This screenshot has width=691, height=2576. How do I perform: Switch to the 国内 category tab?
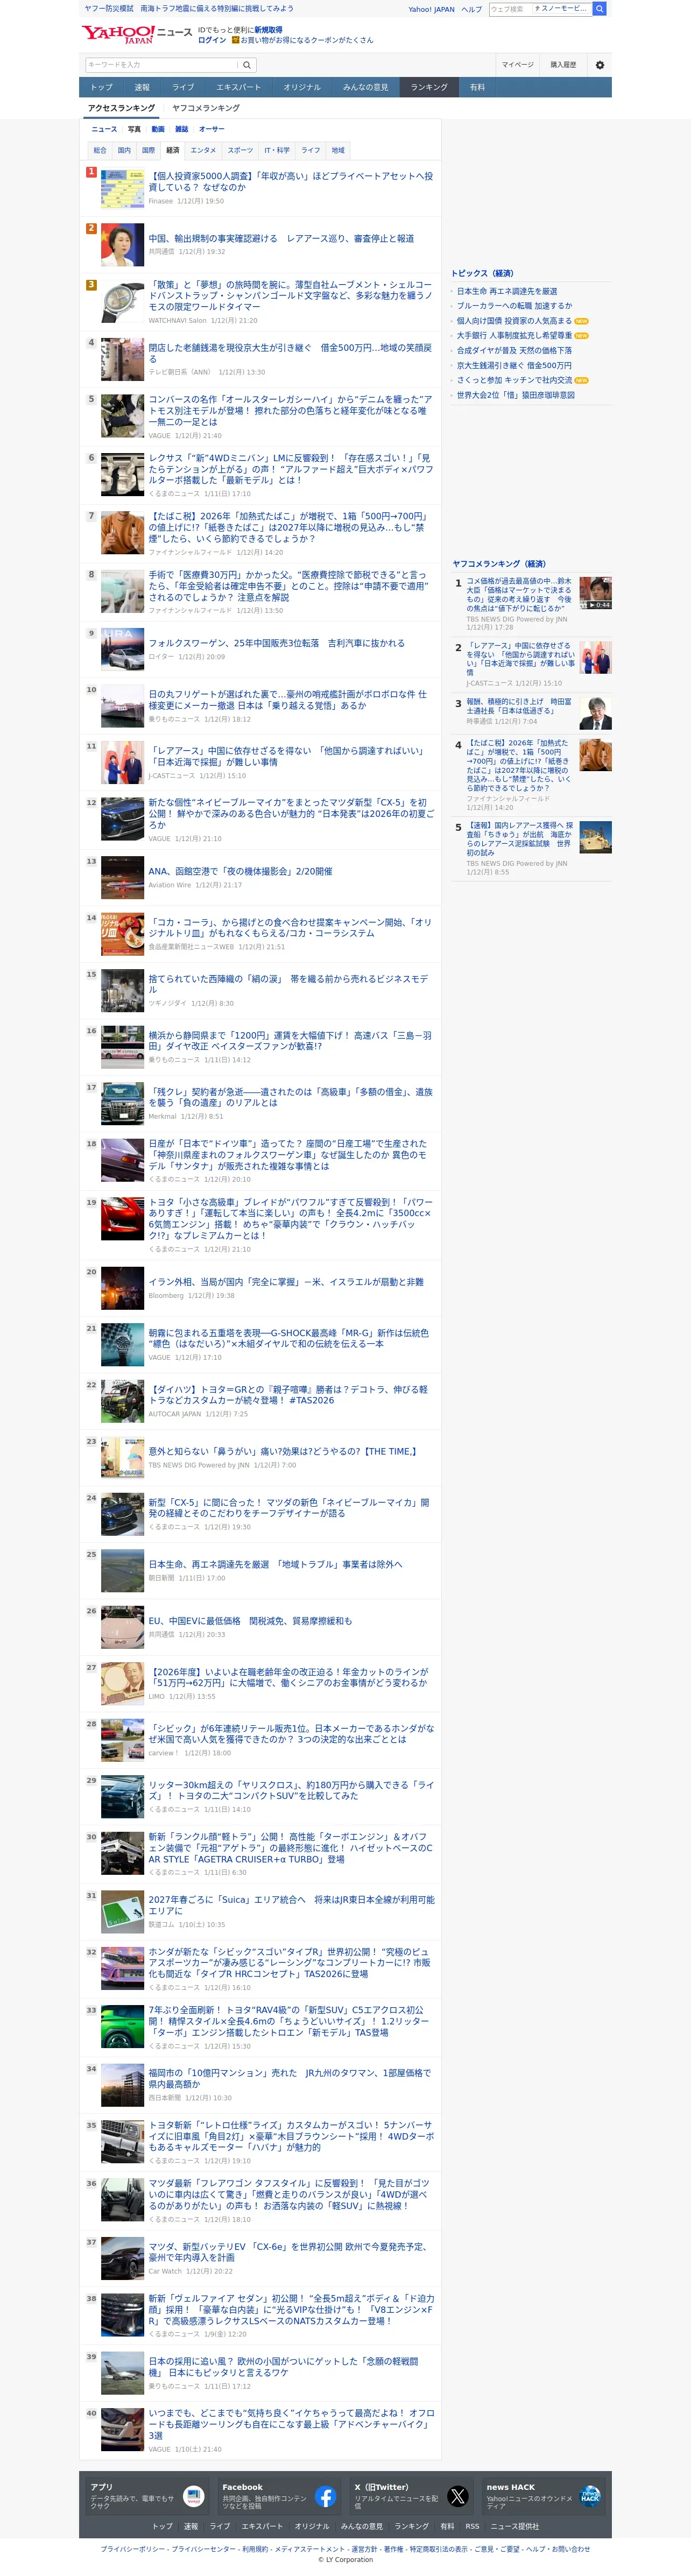coord(124,150)
